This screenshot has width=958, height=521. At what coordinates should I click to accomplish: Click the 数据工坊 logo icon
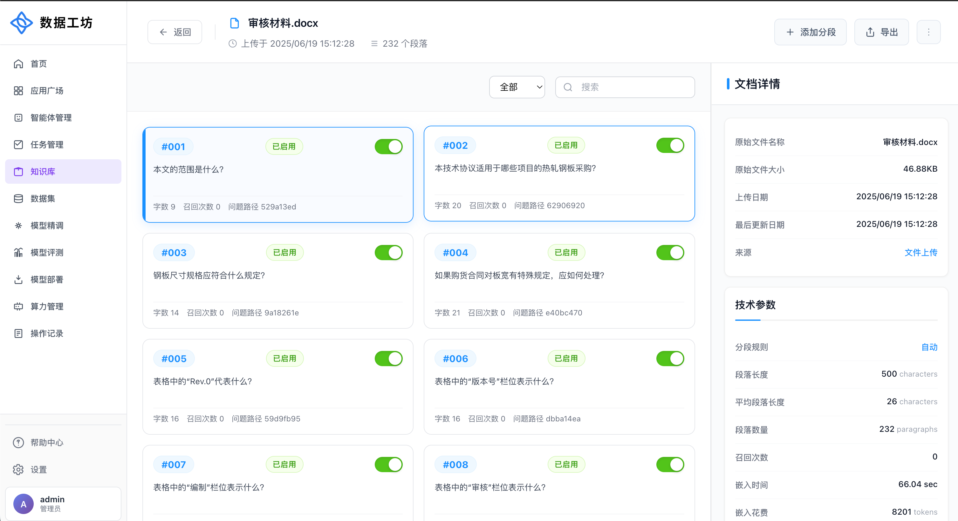coord(21,23)
